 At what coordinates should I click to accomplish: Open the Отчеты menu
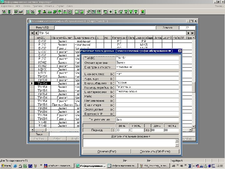(49, 6)
